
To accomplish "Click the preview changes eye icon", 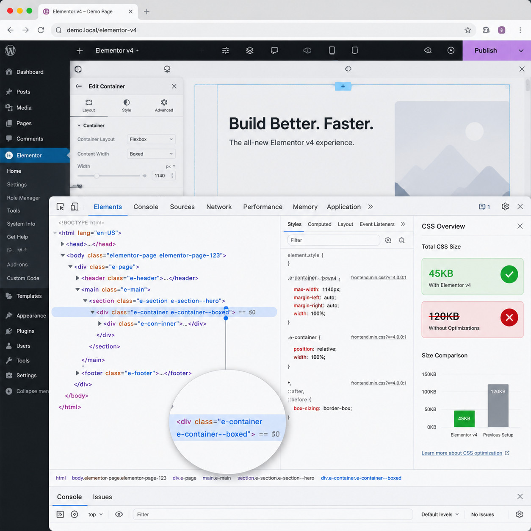I will [x=428, y=50].
